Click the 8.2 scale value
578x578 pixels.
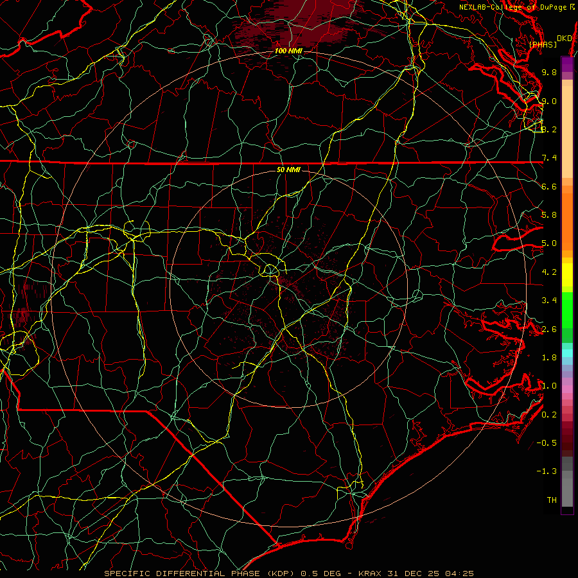(x=549, y=129)
